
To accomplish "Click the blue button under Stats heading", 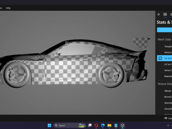I will (x=164, y=30).
